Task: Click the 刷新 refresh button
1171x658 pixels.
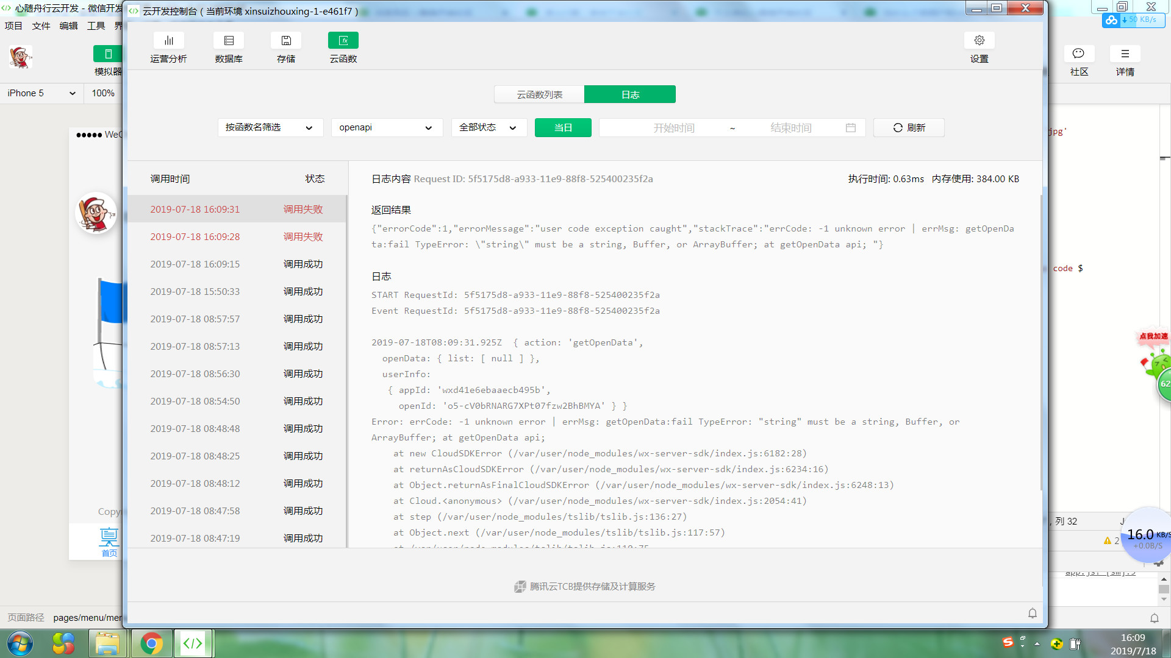Action: pos(908,128)
